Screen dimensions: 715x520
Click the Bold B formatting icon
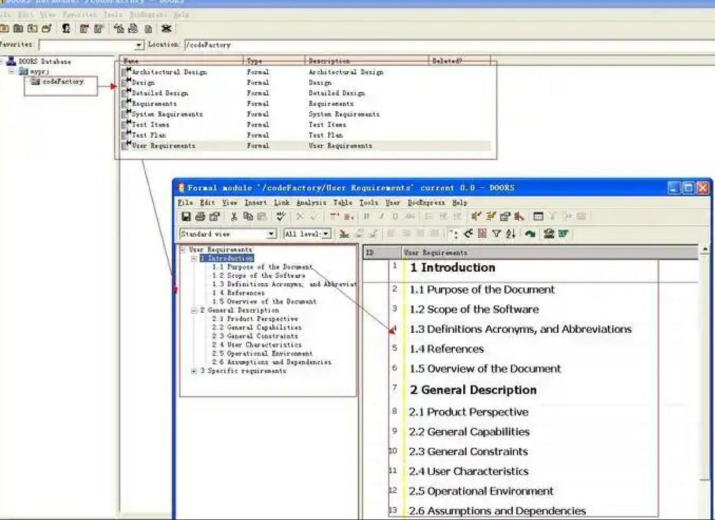click(x=367, y=216)
